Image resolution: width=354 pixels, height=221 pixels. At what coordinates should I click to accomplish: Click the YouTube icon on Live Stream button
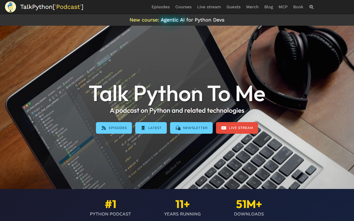pos(224,128)
